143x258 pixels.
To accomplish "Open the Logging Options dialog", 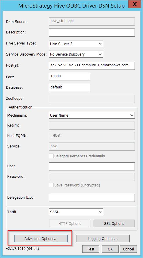I will click(103, 239).
